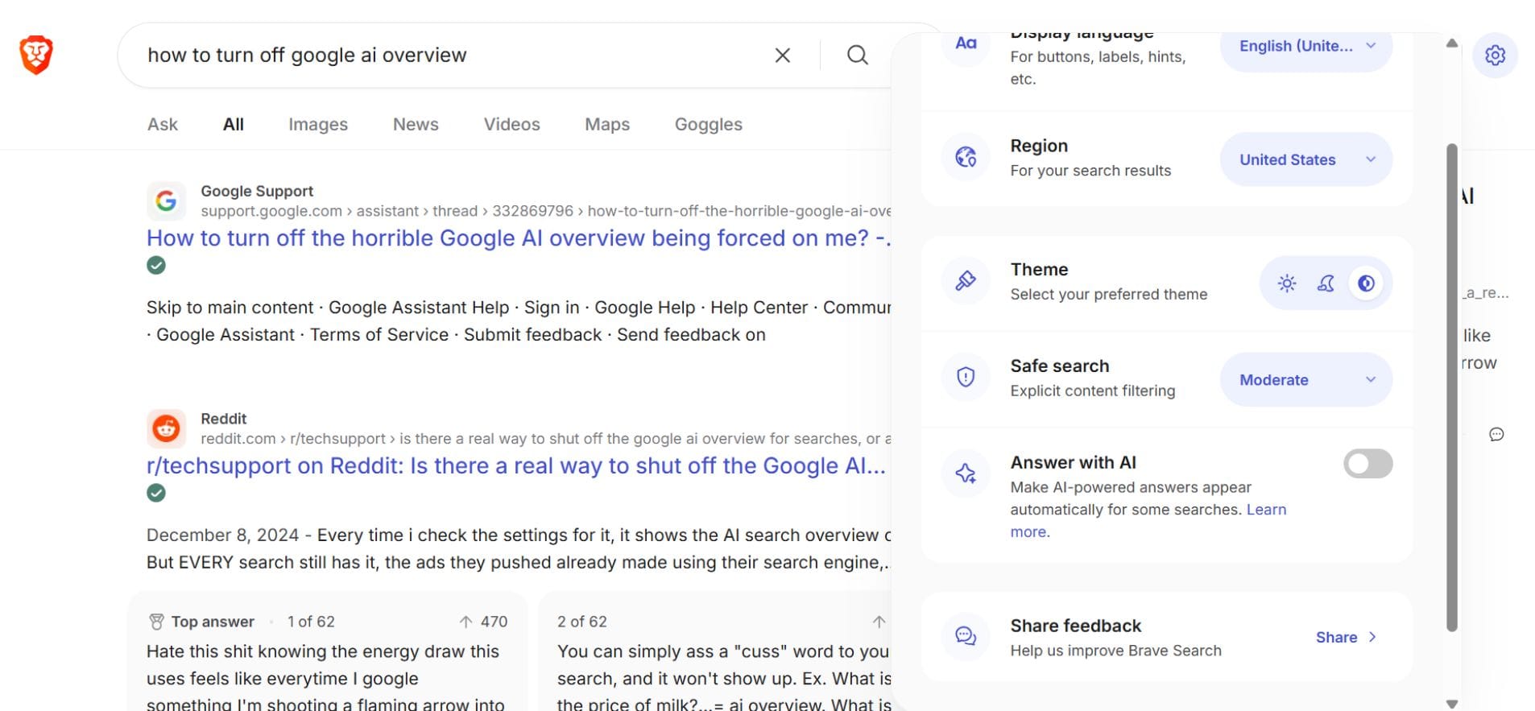Toggle the Answer with AI switch
Viewport: 1535px width, 711px height.
(1367, 464)
